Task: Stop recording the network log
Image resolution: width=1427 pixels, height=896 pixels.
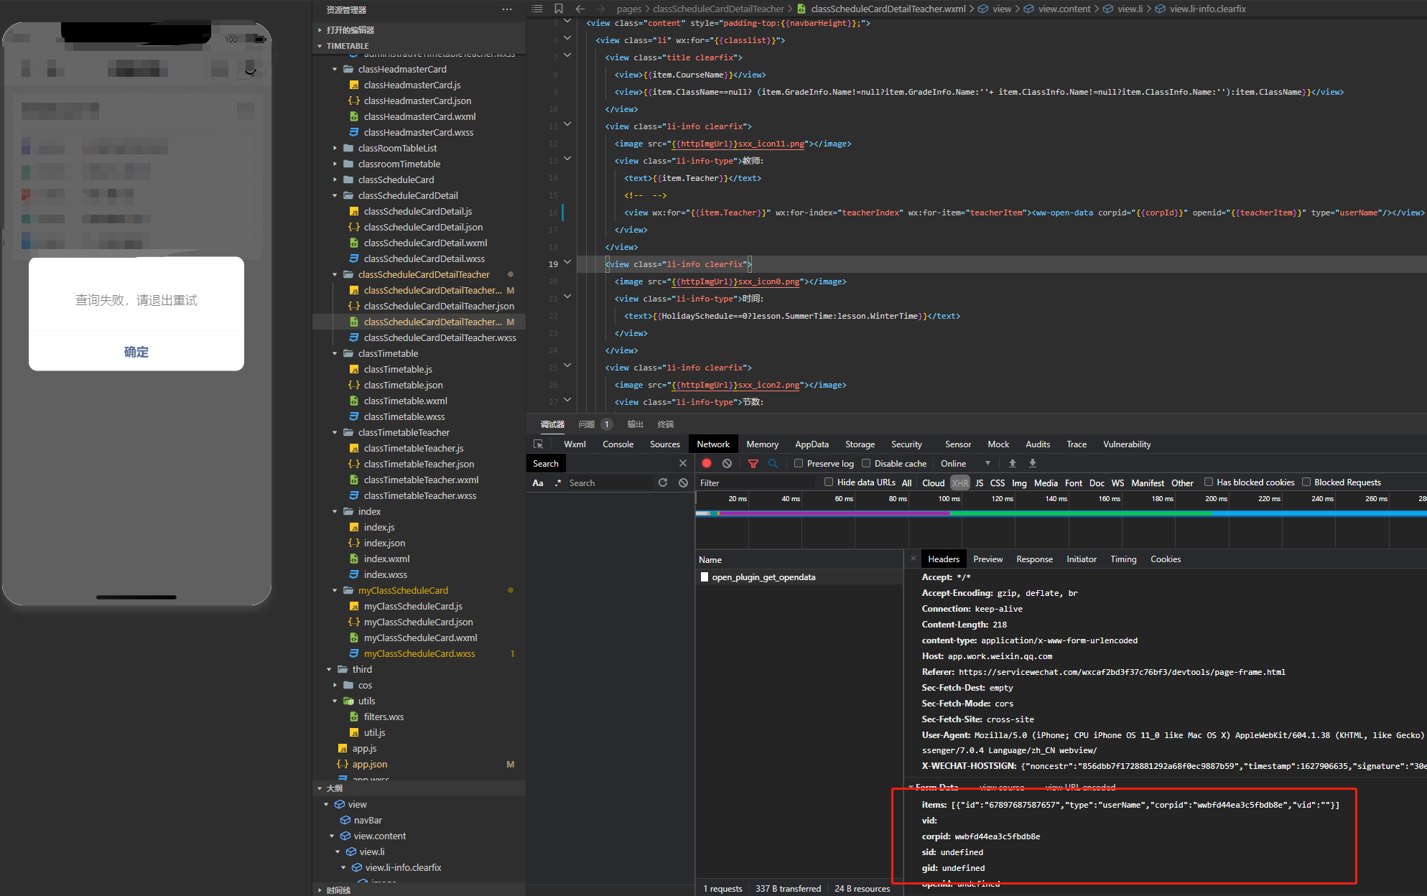Action: pyautogui.click(x=707, y=464)
